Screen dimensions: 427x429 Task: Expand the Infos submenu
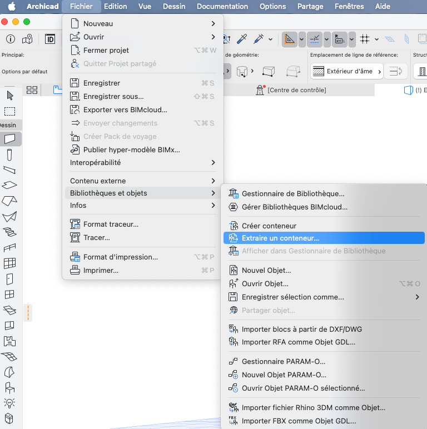click(x=142, y=205)
